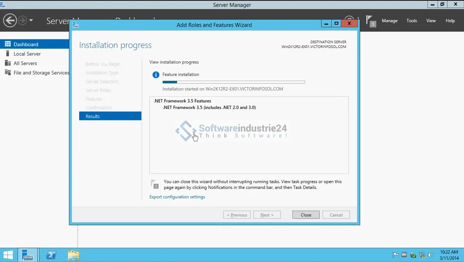
Task: Open the Help menu
Action: click(x=450, y=20)
